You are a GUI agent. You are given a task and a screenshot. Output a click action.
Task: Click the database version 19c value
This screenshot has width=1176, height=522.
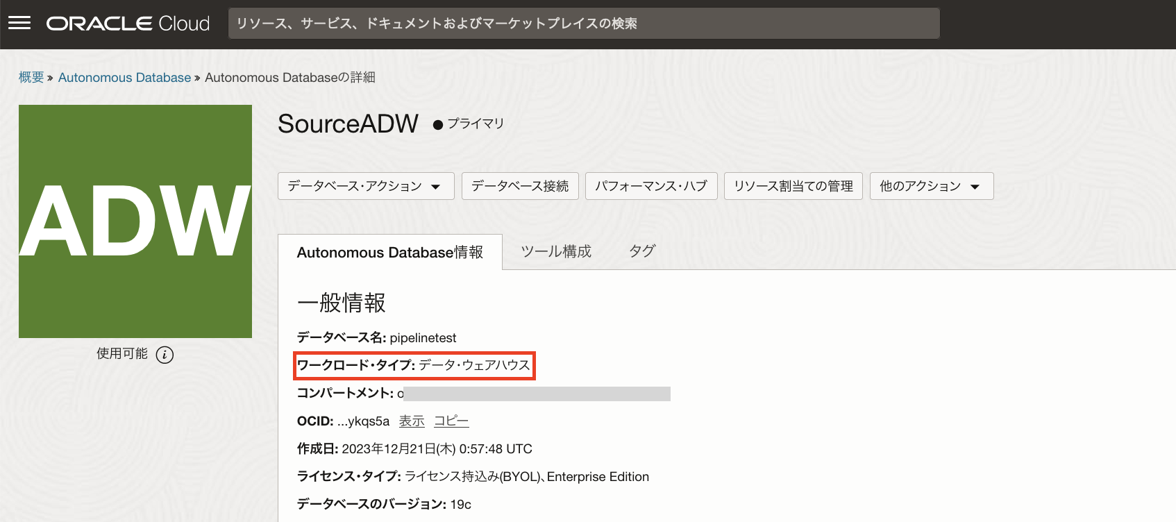[x=460, y=505]
